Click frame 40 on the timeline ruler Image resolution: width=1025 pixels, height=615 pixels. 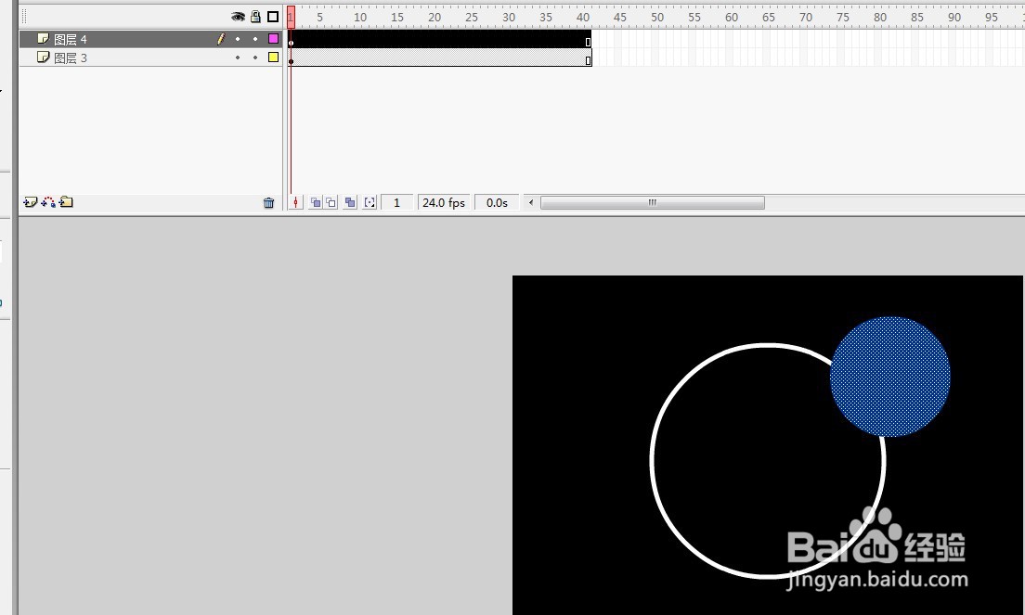coord(582,17)
